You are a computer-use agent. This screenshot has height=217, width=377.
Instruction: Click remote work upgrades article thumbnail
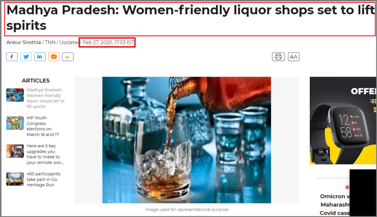(x=15, y=151)
